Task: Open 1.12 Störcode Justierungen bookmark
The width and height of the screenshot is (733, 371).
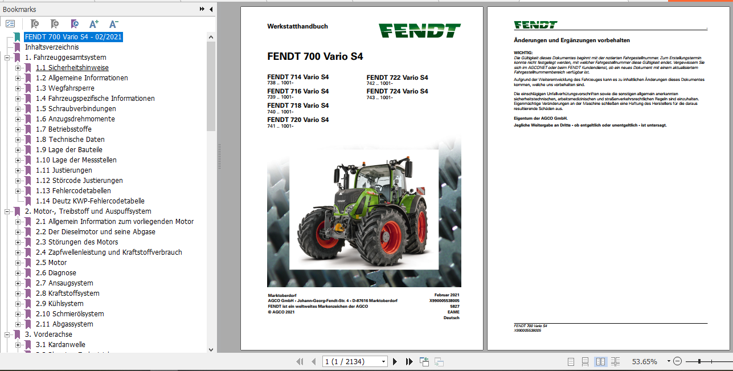Action: (x=79, y=181)
